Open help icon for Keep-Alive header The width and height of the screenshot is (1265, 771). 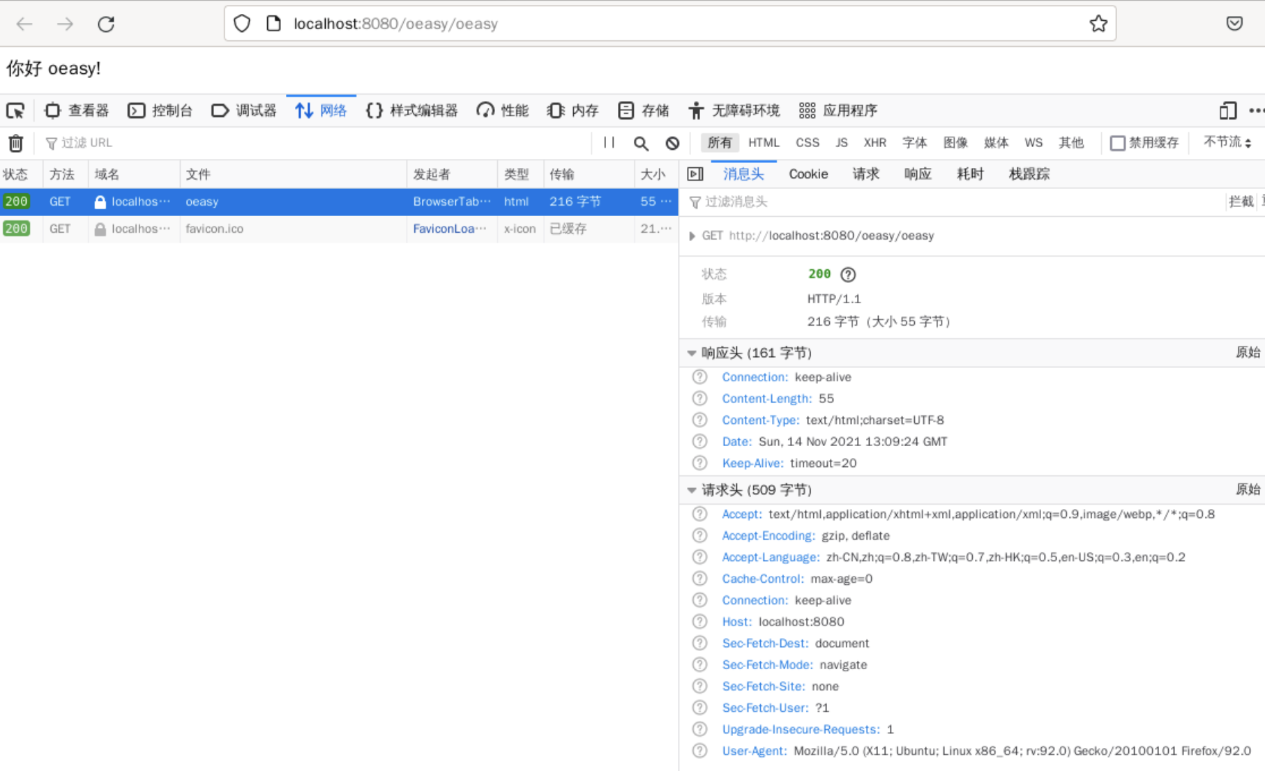pyautogui.click(x=699, y=463)
